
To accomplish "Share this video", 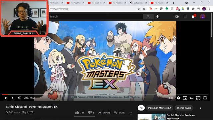I will click(x=104, y=113).
